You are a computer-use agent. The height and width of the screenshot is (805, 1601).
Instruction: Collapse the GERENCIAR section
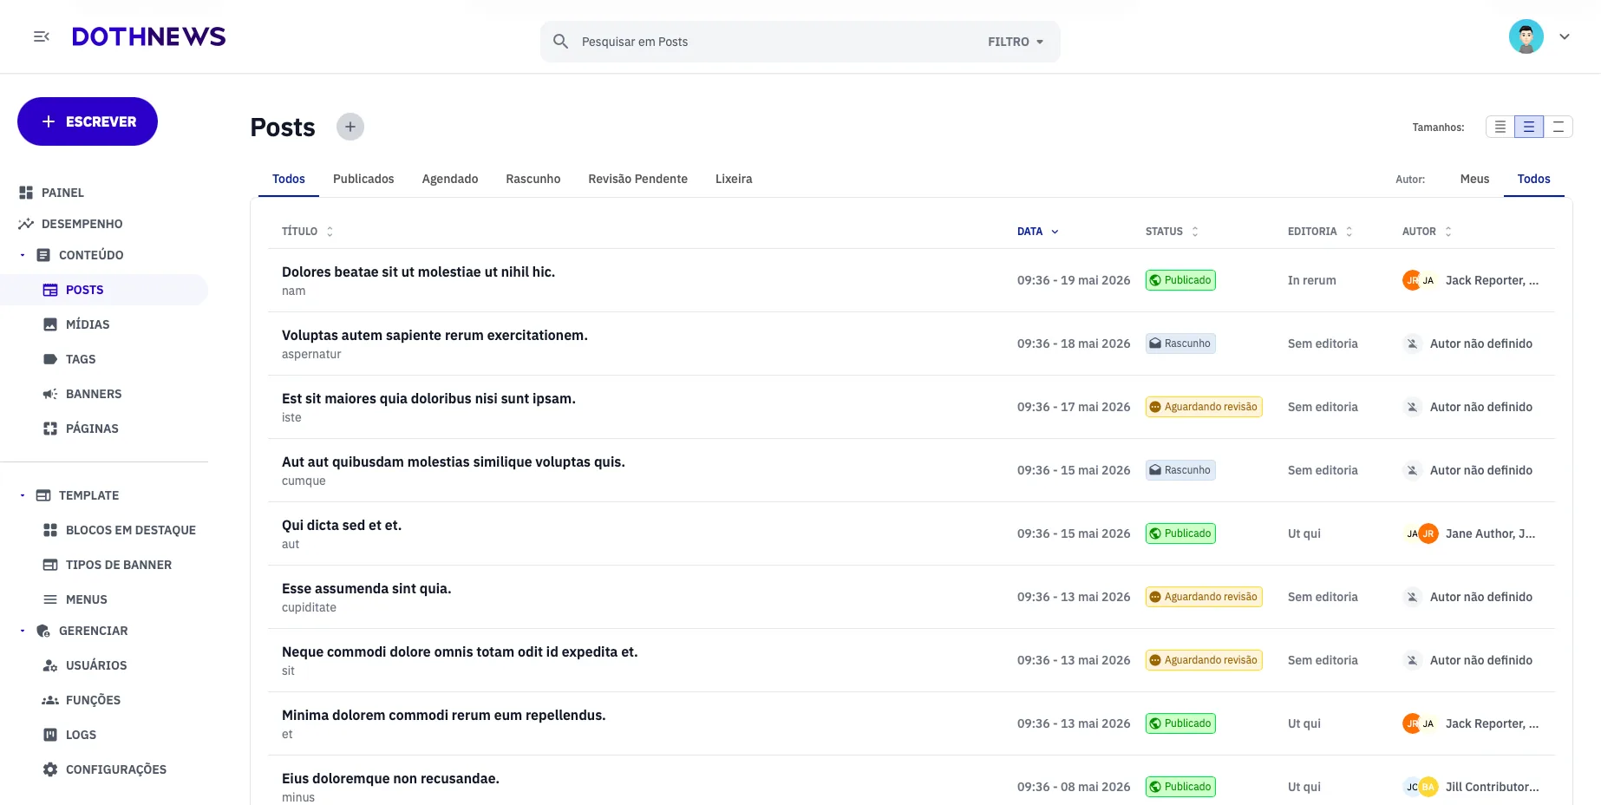coord(23,631)
